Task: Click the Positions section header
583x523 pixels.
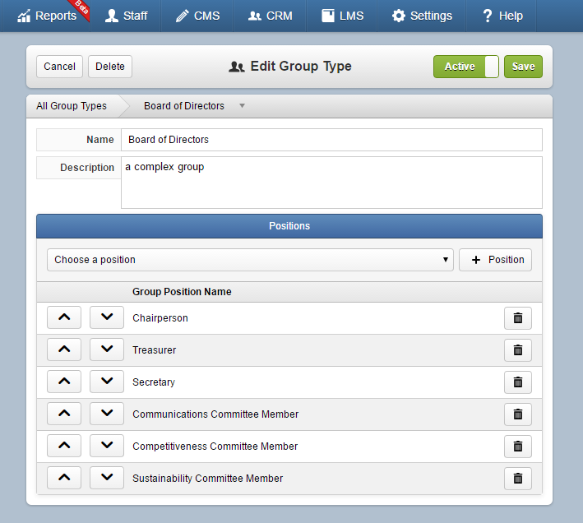Action: coord(289,226)
